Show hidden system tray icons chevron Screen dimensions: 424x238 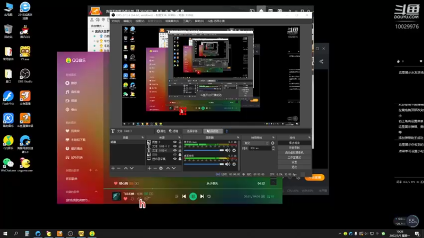click(x=340, y=234)
